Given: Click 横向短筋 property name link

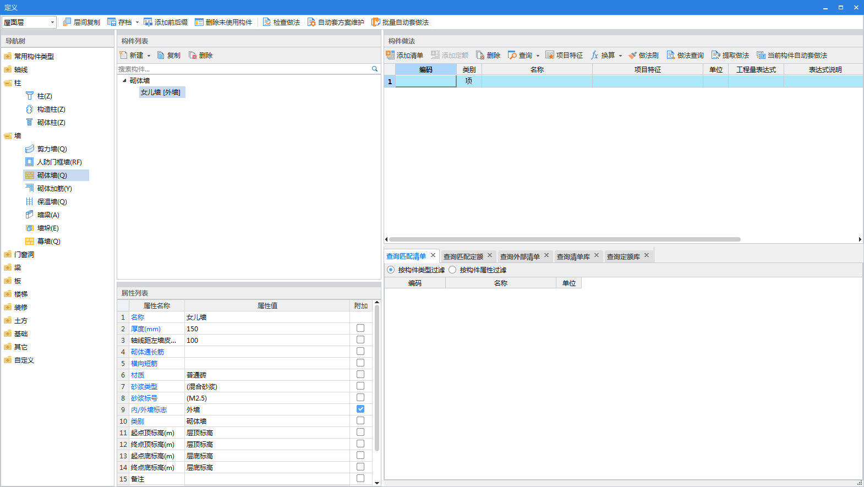Looking at the screenshot, I should pyautogui.click(x=144, y=363).
